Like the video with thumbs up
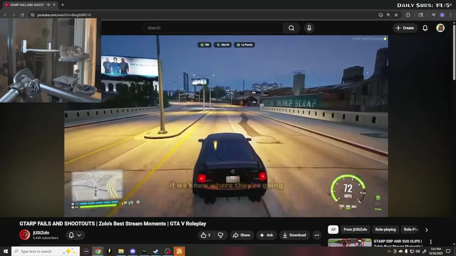Viewport: 456px width, 256px height. (206, 235)
